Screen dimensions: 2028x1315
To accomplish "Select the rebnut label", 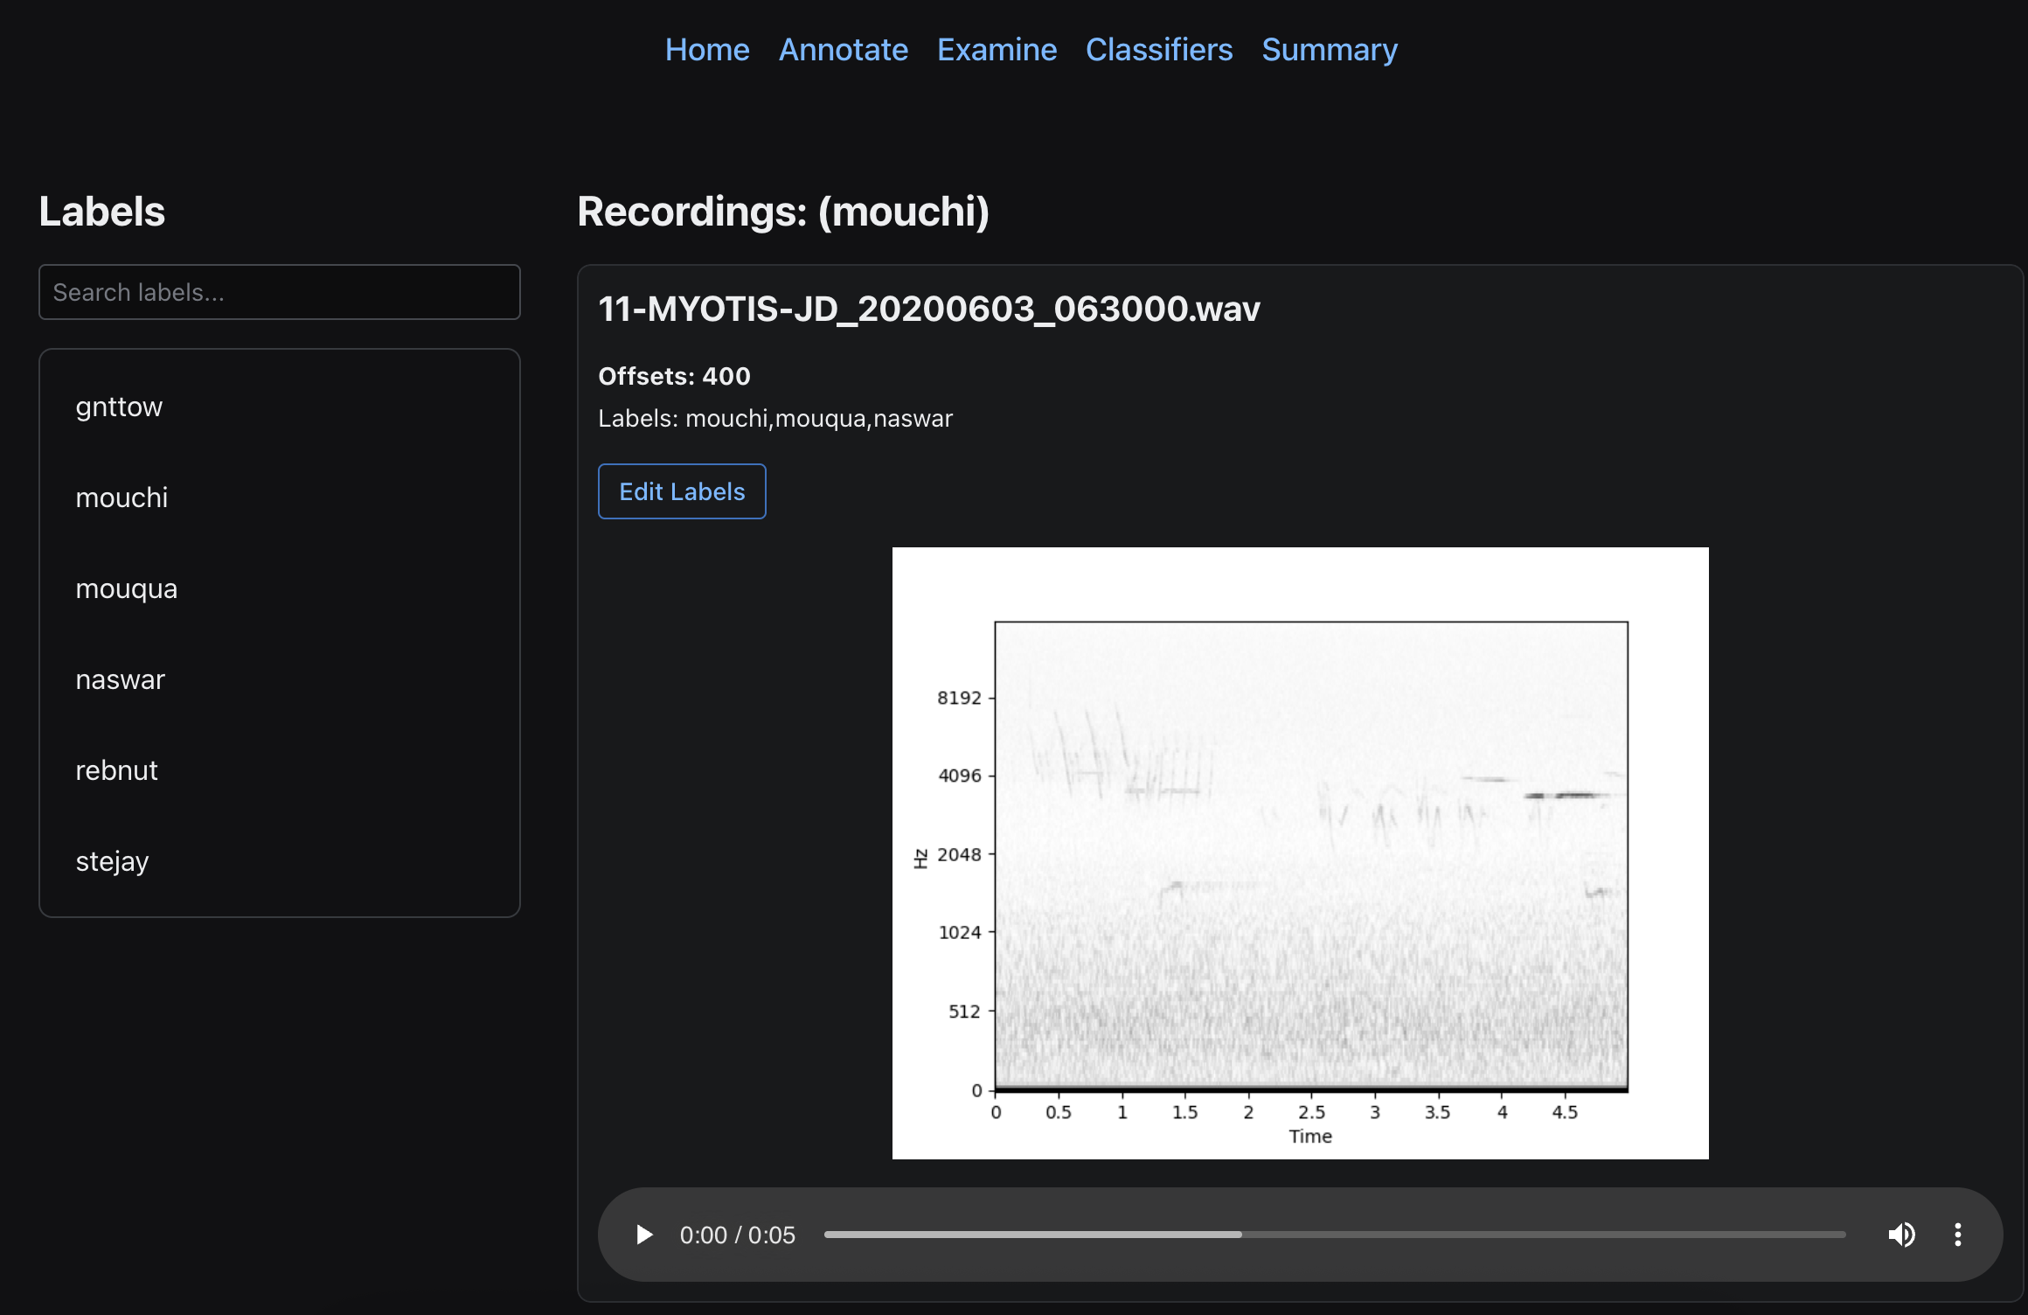I will point(116,770).
